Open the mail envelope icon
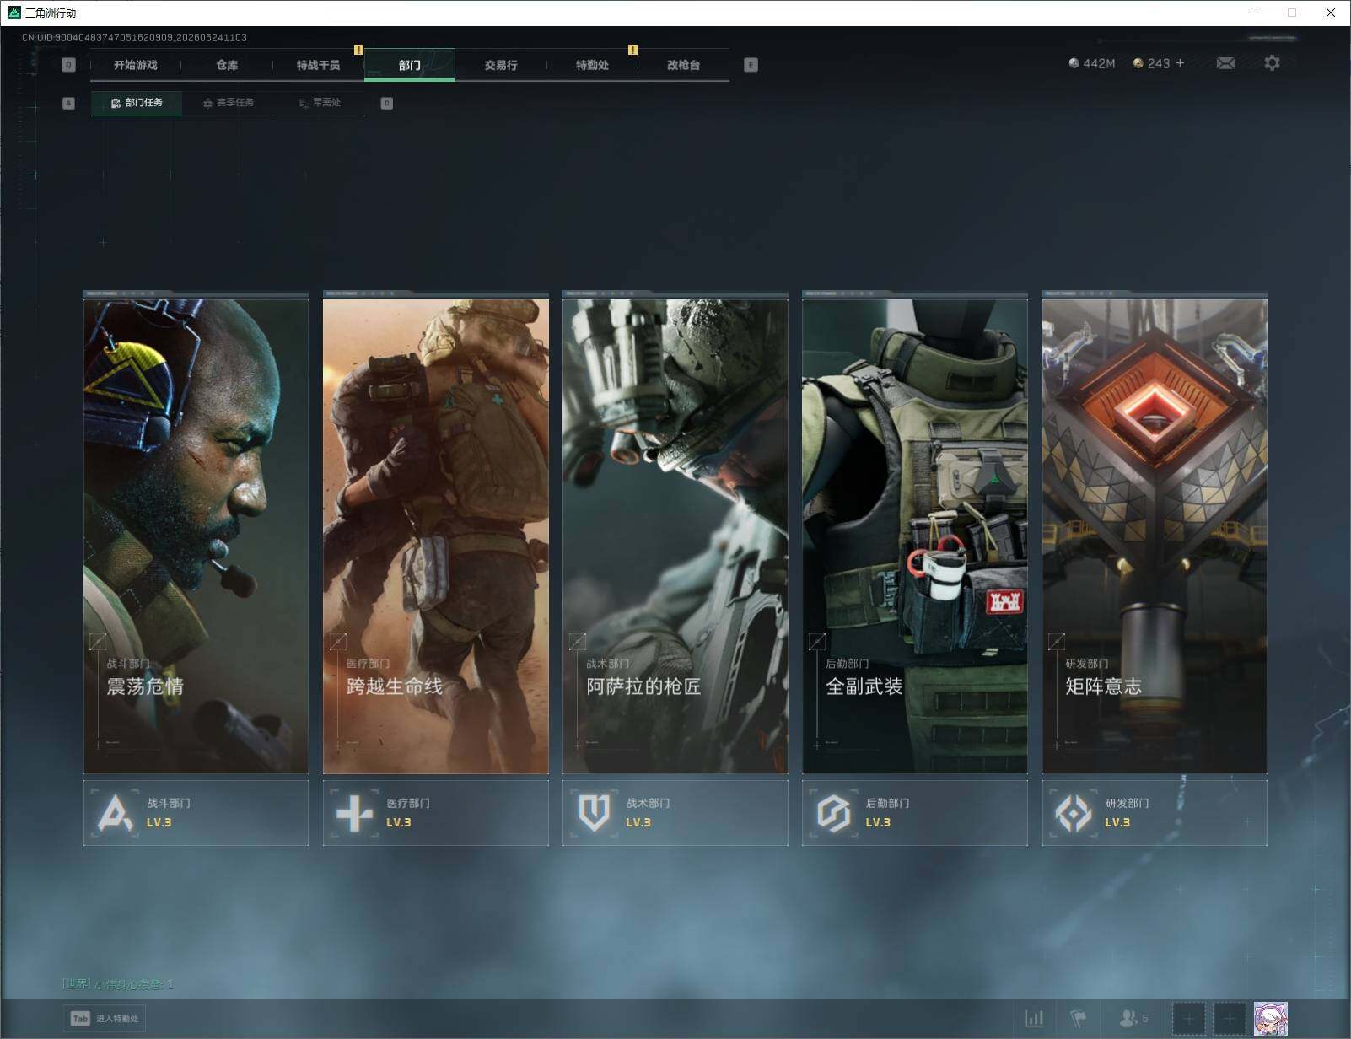Viewport: 1351px width, 1039px height. pos(1225,63)
